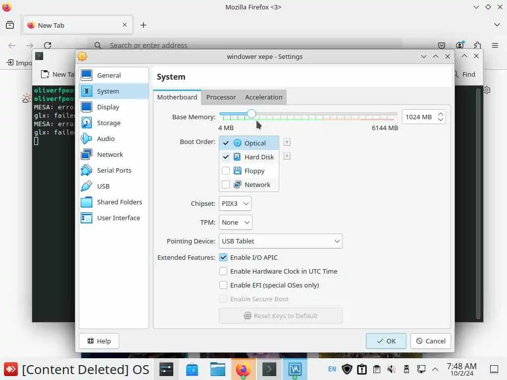Select the Firefox New Tab tab
Image resolution: width=507 pixels, height=380 pixels.
[78, 25]
